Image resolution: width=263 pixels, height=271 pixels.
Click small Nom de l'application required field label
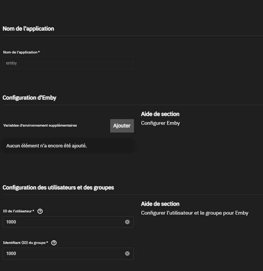pyautogui.click(x=21, y=52)
